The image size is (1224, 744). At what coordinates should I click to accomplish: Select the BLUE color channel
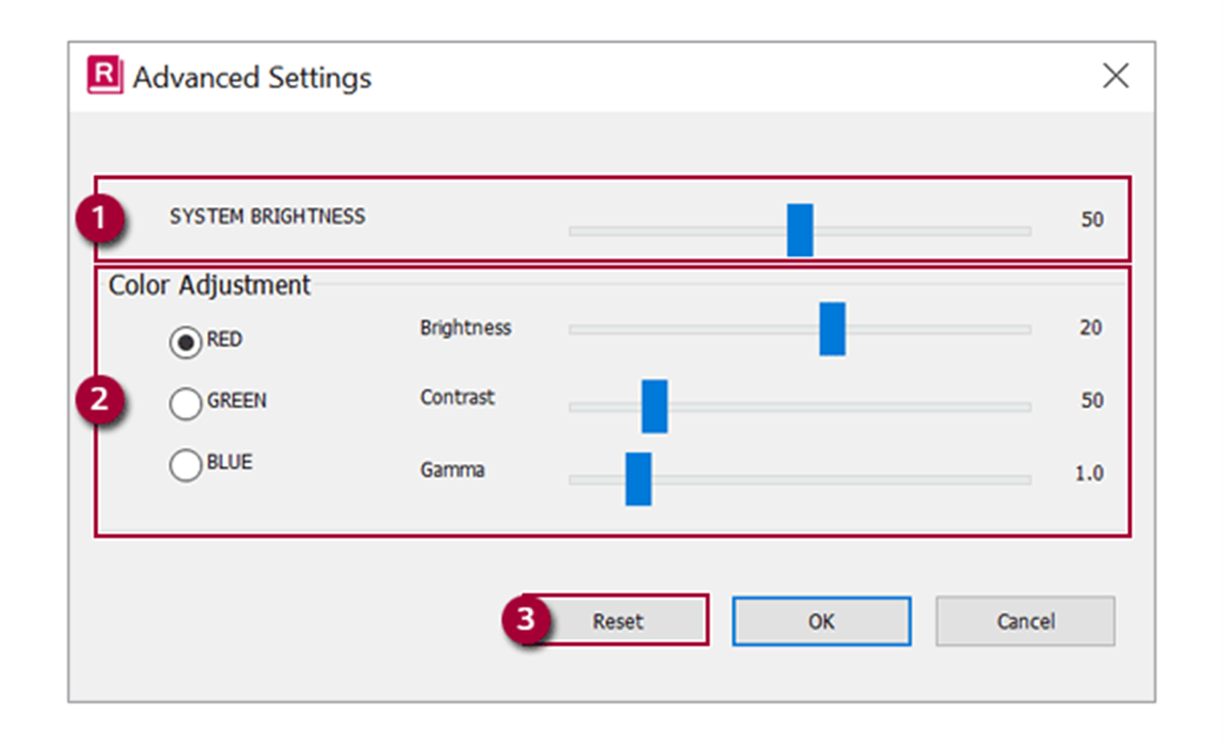185,464
